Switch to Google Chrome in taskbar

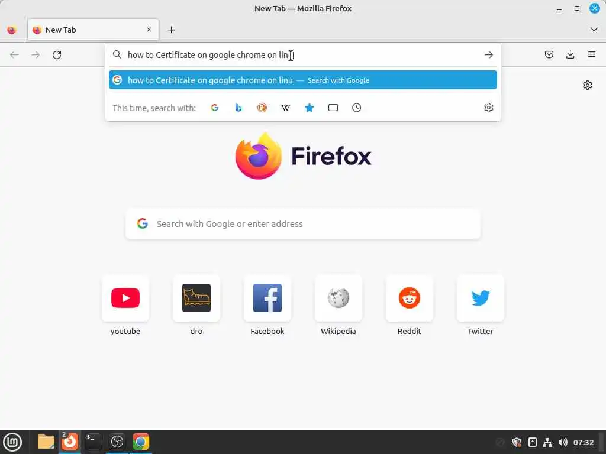point(141,442)
